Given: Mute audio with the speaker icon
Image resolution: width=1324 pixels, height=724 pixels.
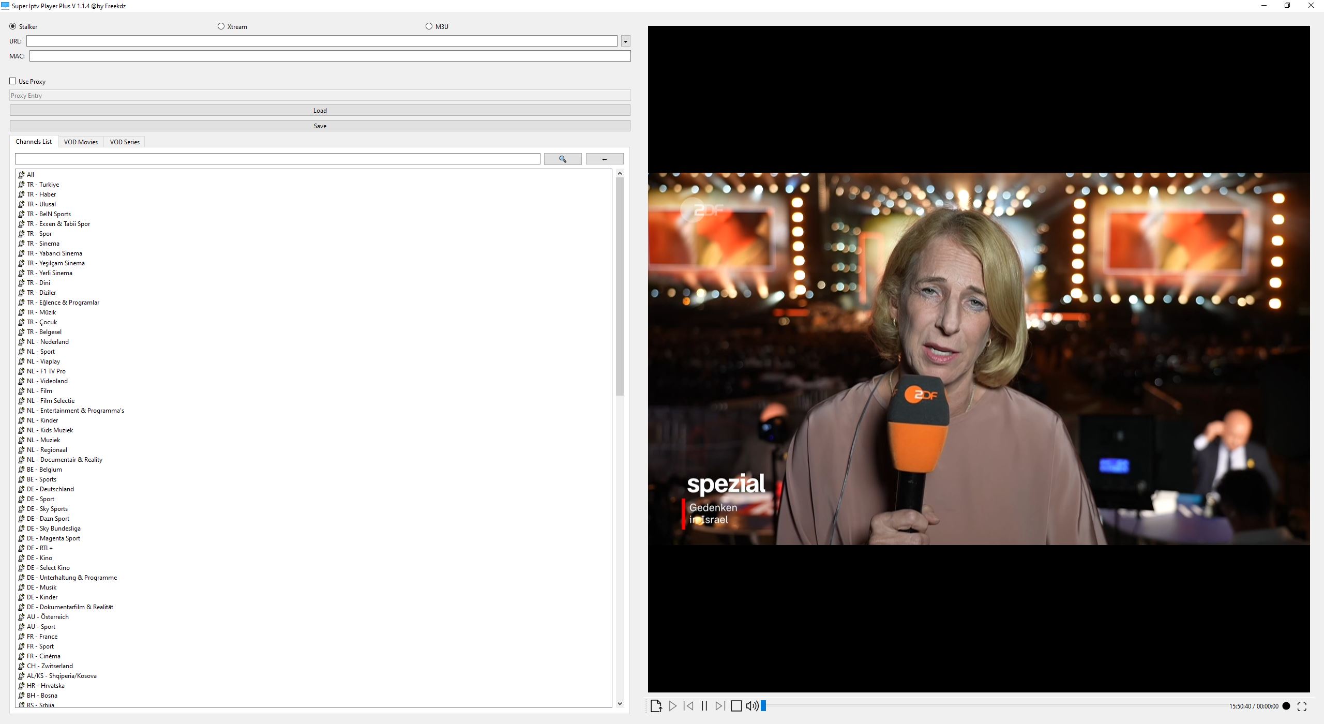Looking at the screenshot, I should (752, 706).
